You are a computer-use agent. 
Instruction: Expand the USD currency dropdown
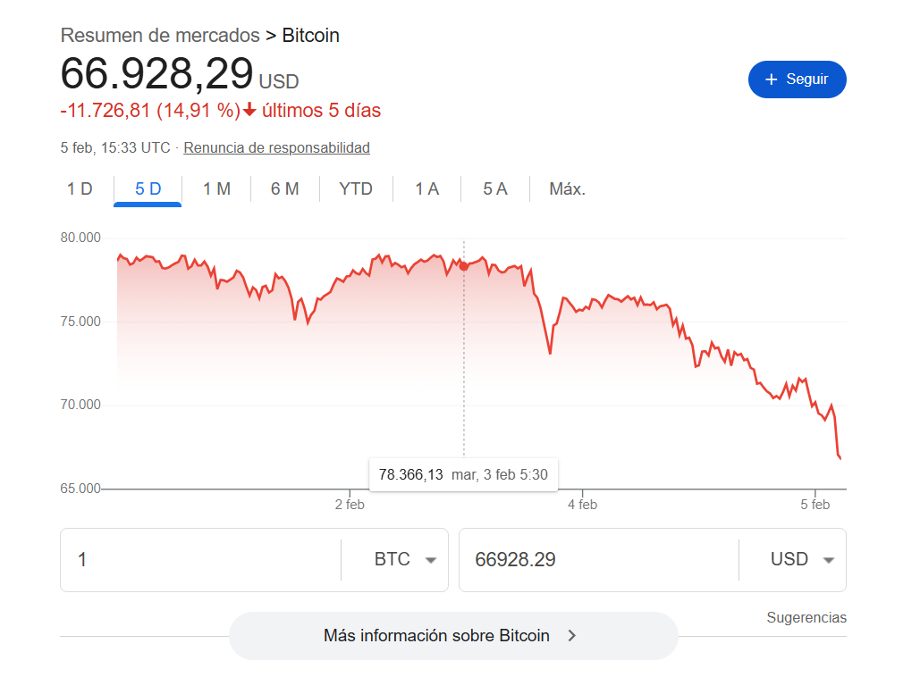(x=802, y=560)
